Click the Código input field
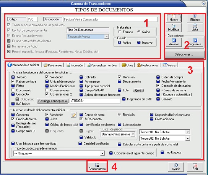208x175 pixels. click(x=32, y=19)
